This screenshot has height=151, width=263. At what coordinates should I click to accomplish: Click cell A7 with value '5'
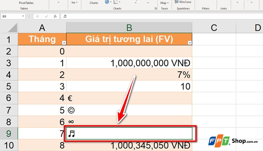point(42,110)
